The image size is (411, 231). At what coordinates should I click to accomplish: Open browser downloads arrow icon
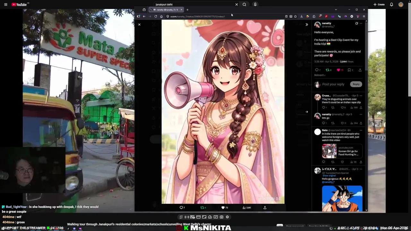coord(302,16)
